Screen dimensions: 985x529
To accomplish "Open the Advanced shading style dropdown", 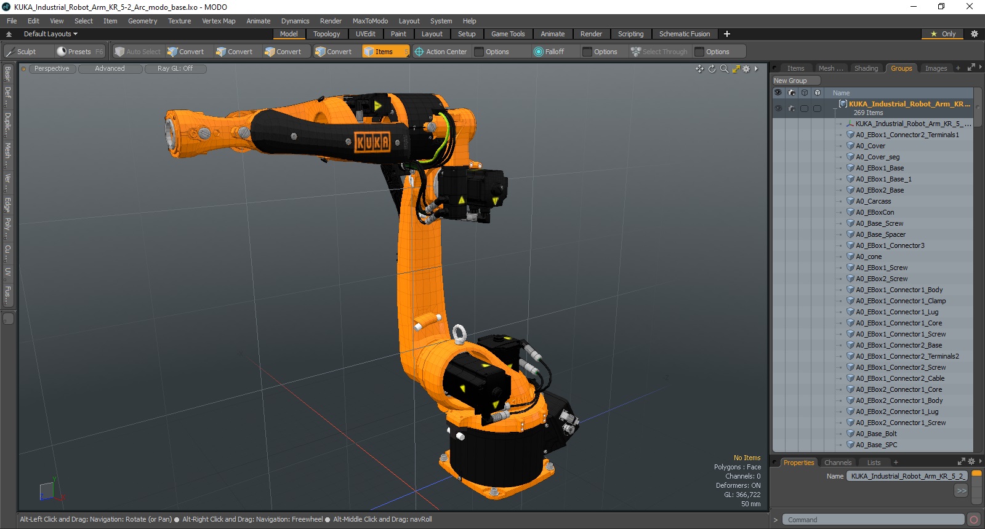I will pos(110,69).
